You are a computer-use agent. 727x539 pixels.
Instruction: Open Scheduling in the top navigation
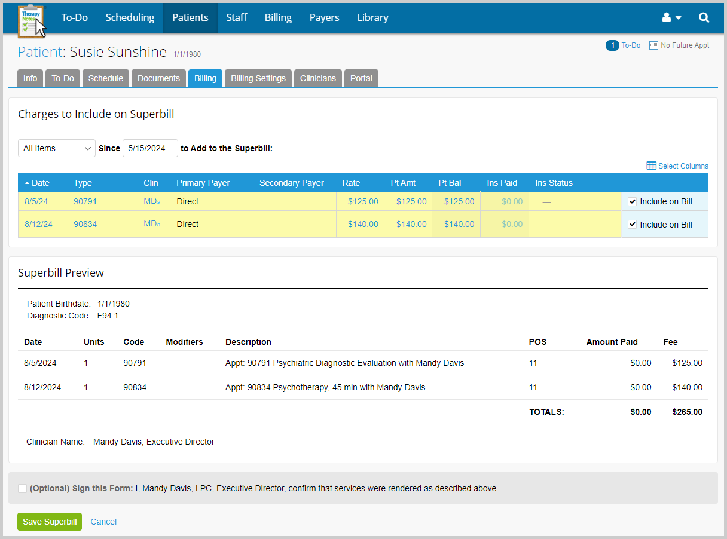pos(130,18)
